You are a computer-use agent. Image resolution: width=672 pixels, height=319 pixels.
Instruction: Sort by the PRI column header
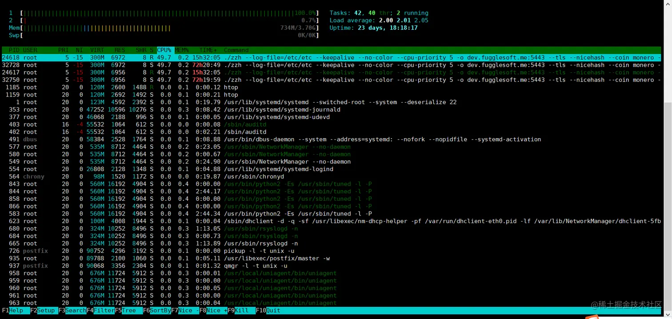64,50
